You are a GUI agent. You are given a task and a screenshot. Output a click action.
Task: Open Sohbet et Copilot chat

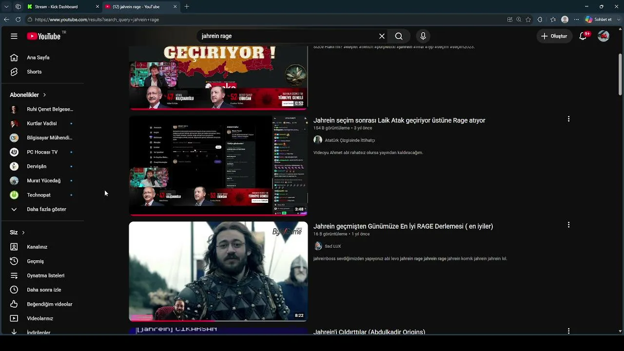pyautogui.click(x=598, y=19)
